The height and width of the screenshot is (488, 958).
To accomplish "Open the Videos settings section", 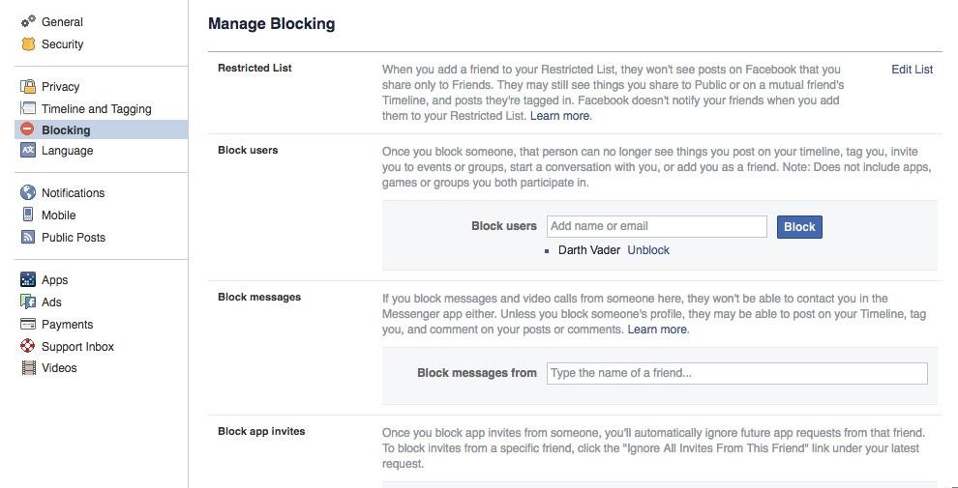I will [x=59, y=368].
